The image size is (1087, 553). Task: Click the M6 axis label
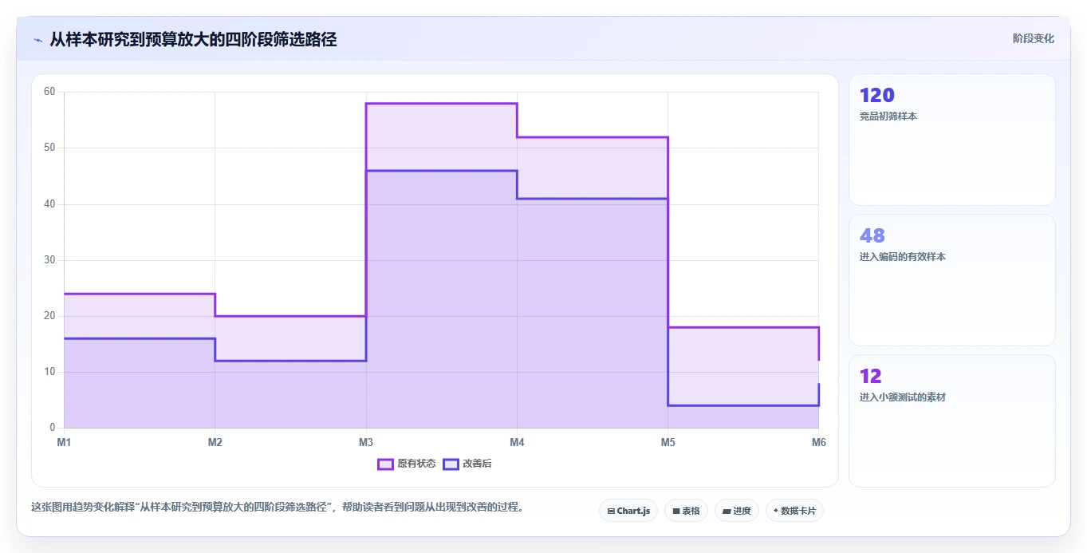[x=818, y=442]
